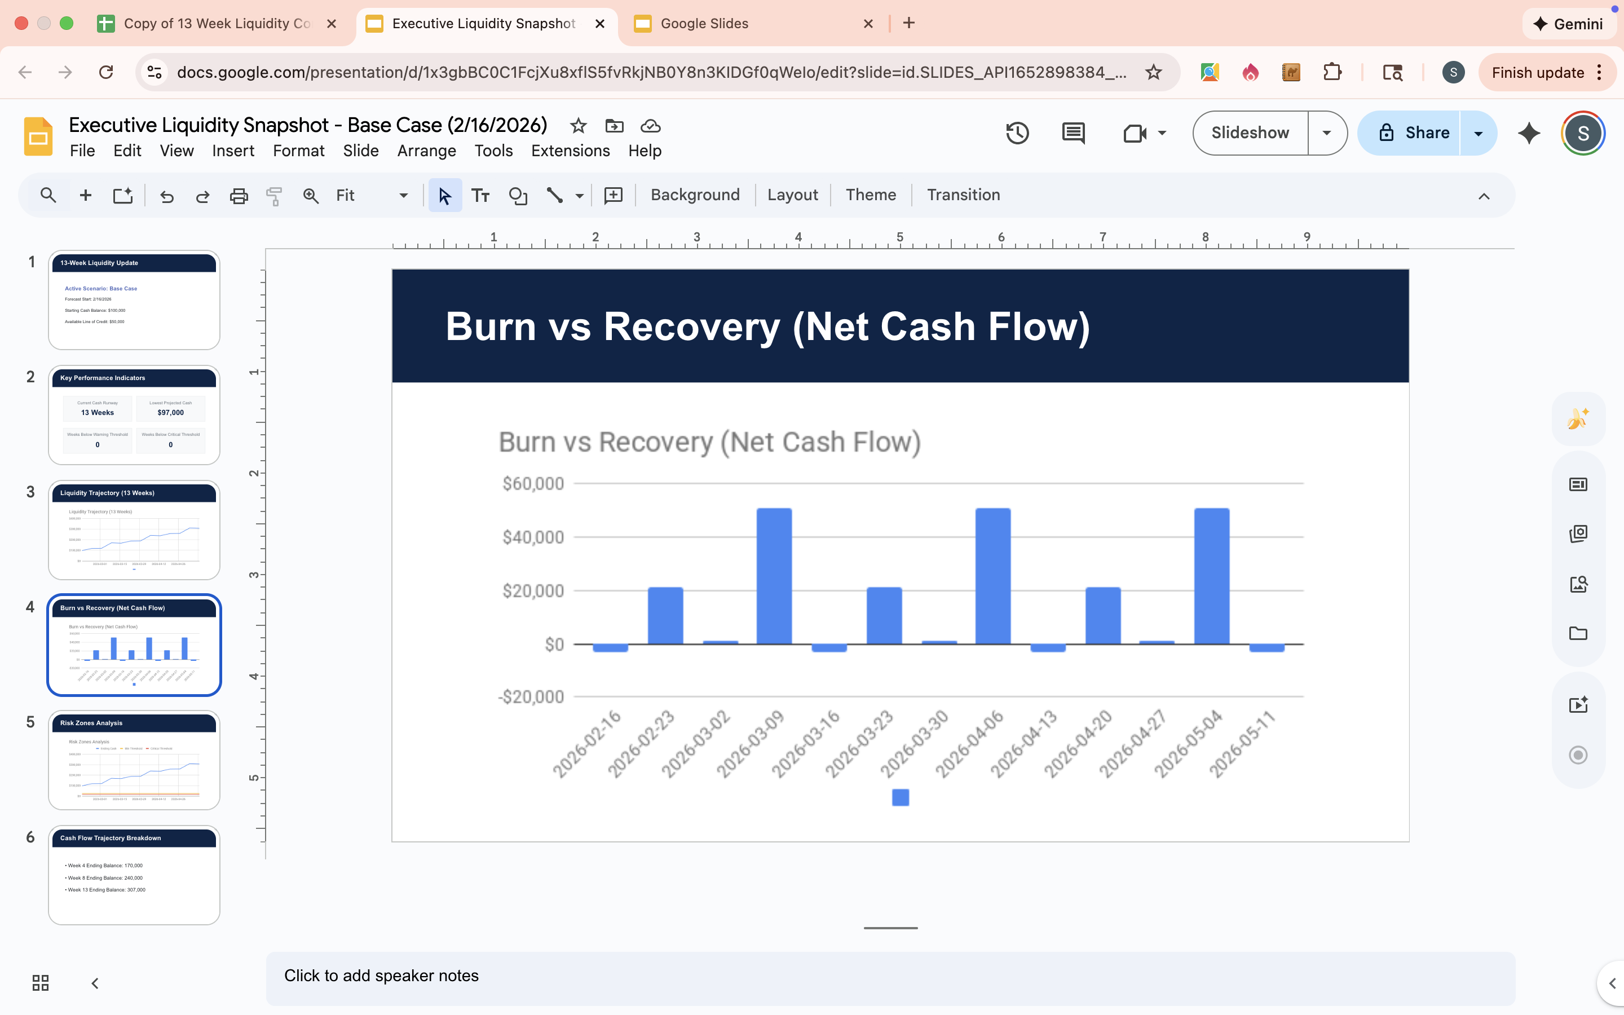1624x1015 pixels.
Task: Add a new slide with plus button
Action: 85,195
